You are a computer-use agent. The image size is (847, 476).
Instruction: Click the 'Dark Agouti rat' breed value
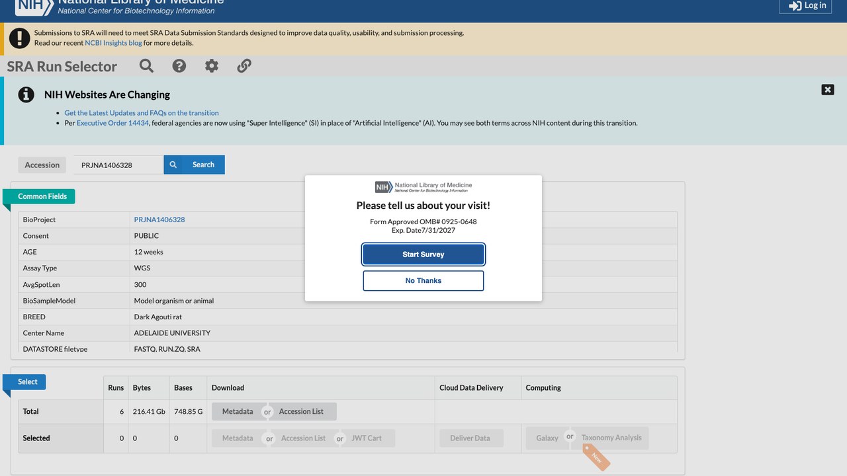pyautogui.click(x=158, y=317)
